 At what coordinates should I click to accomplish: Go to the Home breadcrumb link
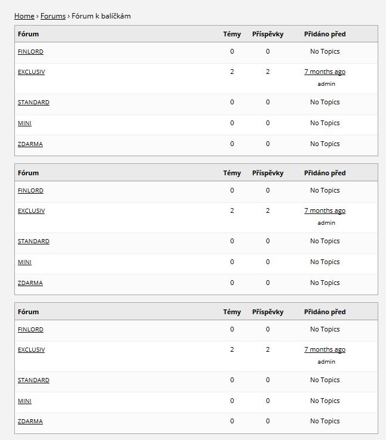24,16
